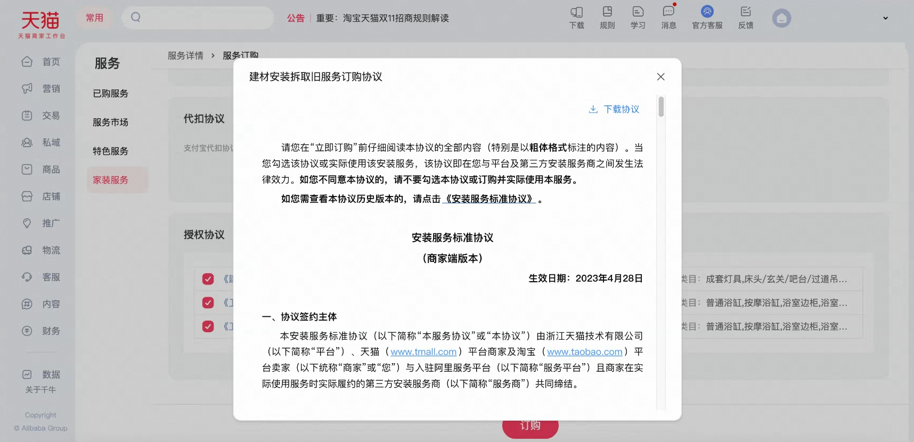Go to 首页 home in sidebar
Viewport: 914px width, 442px height.
coord(41,62)
